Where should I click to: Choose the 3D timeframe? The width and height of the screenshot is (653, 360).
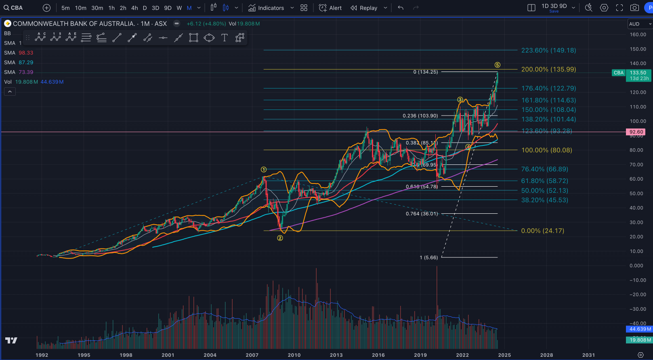tap(155, 8)
